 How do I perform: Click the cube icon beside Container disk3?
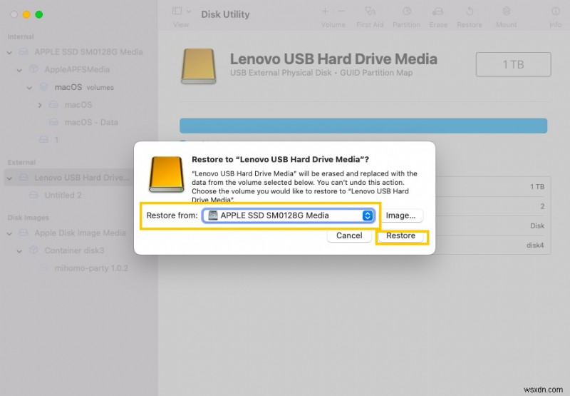point(33,250)
